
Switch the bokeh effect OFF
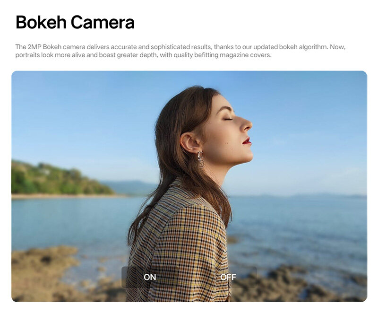pos(228,277)
